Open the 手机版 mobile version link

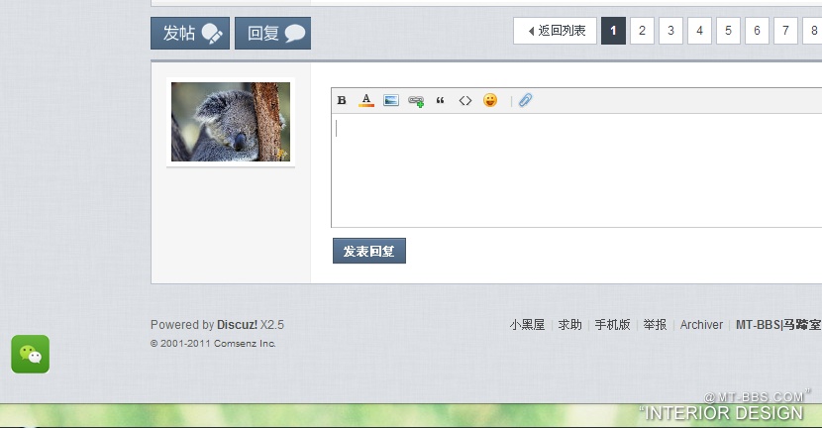[x=612, y=324]
